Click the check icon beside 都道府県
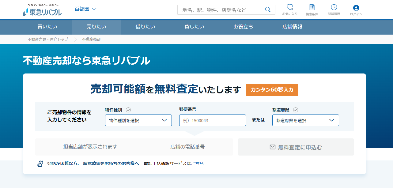 [295, 110]
